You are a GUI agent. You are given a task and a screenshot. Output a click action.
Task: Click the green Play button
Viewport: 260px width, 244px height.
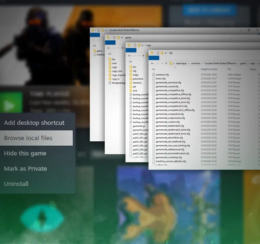[11, 103]
